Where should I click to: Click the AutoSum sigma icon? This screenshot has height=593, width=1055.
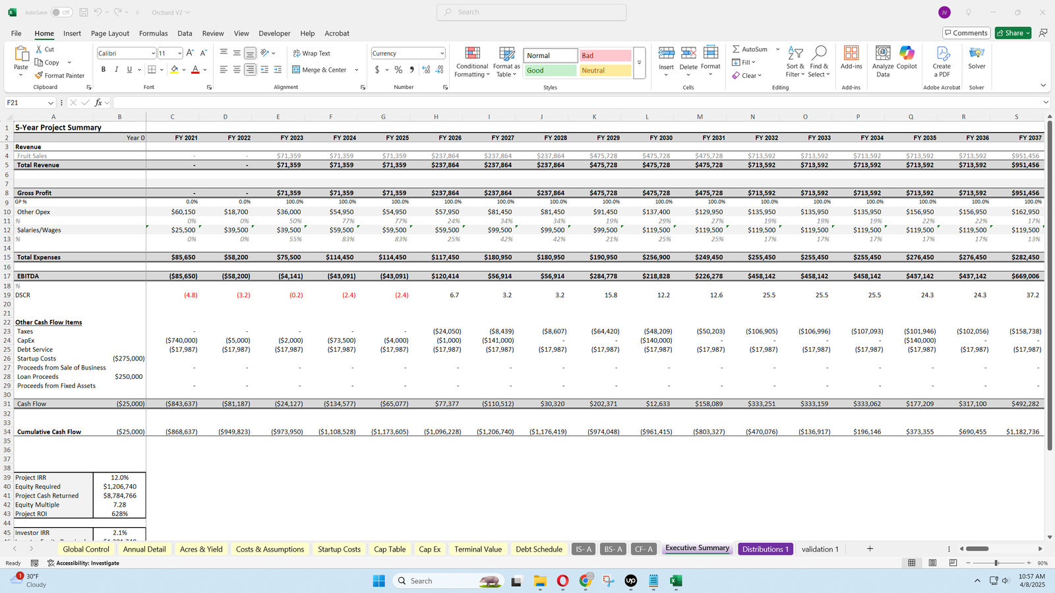736,49
